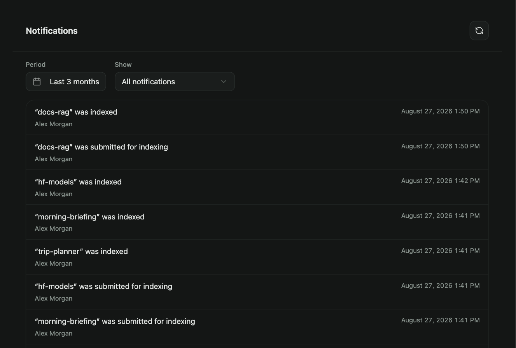Click the Period label

35,64
